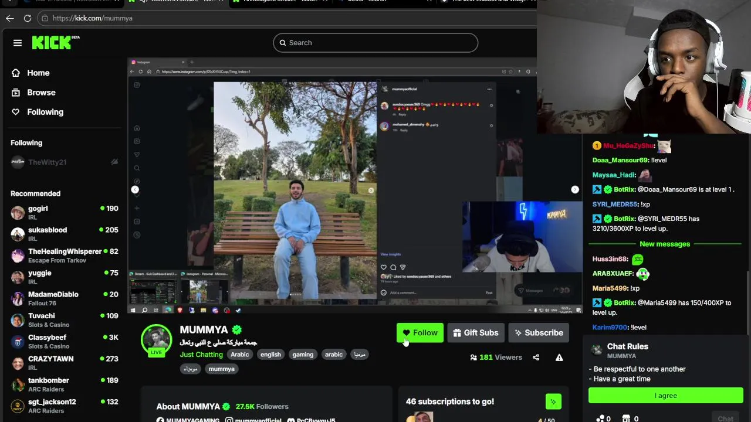Open sgt_jackson12 recommended channel
This screenshot has height=422, width=751.
65,406
